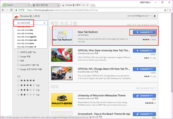Open OFFICIAL NFL Chicago Bears title link
This screenshot has height=119, width=173.
click(x=104, y=69)
